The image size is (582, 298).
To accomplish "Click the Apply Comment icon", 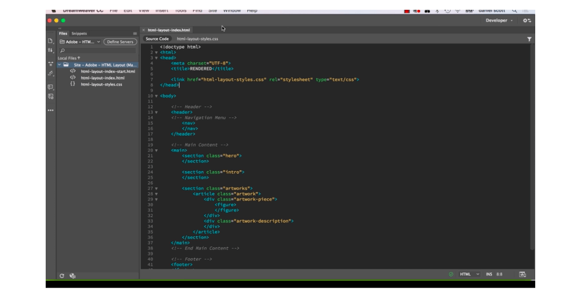I will click(x=51, y=87).
